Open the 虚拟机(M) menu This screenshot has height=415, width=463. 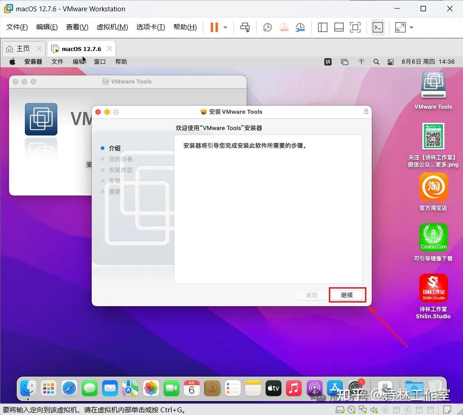(x=112, y=27)
